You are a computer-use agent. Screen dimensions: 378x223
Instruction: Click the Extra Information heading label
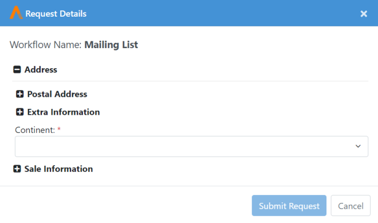(64, 112)
